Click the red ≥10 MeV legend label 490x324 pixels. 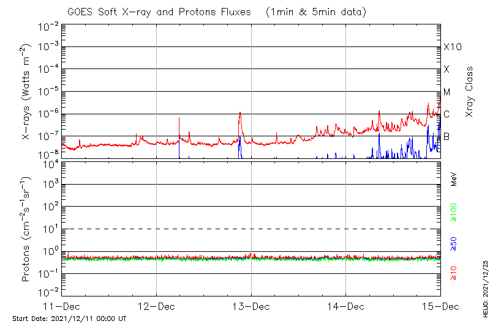point(454,273)
